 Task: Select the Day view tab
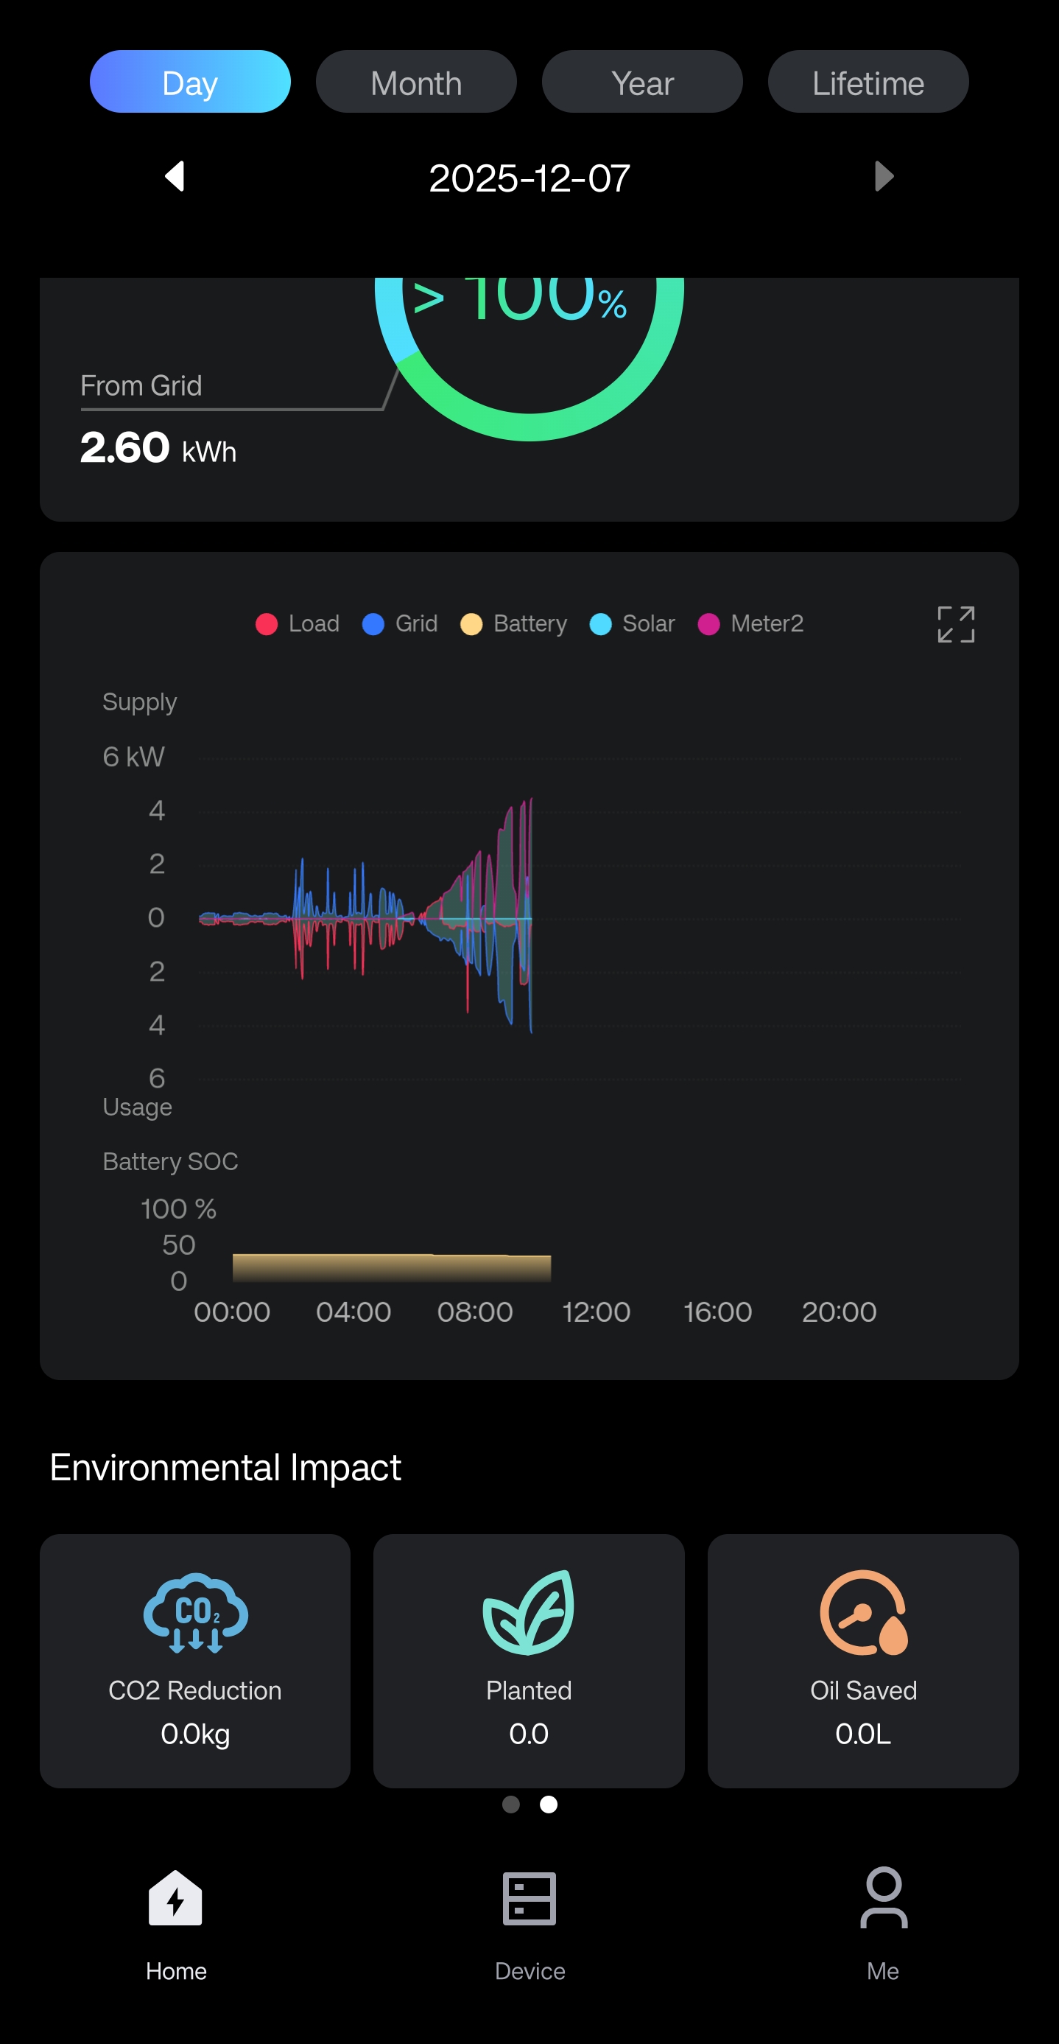click(x=191, y=83)
